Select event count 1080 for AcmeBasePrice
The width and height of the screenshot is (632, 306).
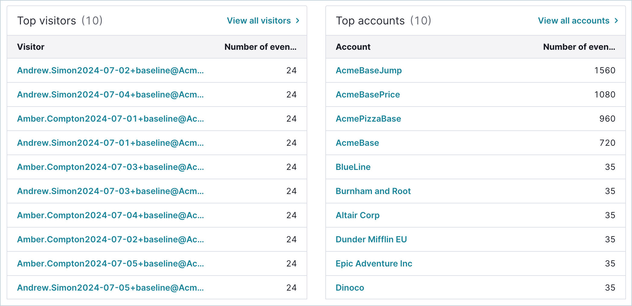click(x=605, y=94)
